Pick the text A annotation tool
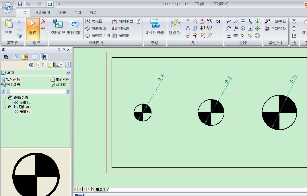The image size is (307, 196). pos(250,28)
